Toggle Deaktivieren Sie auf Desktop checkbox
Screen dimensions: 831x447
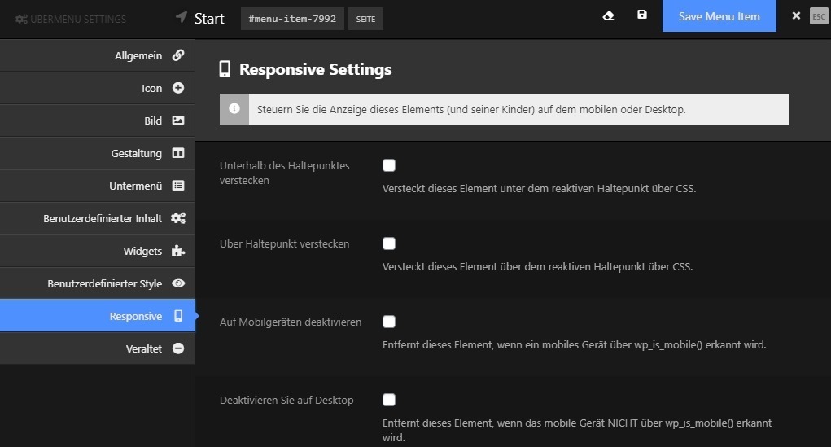389,400
